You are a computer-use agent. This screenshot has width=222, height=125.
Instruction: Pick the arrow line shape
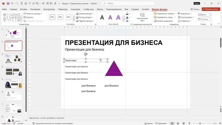click(x=10, y=15)
